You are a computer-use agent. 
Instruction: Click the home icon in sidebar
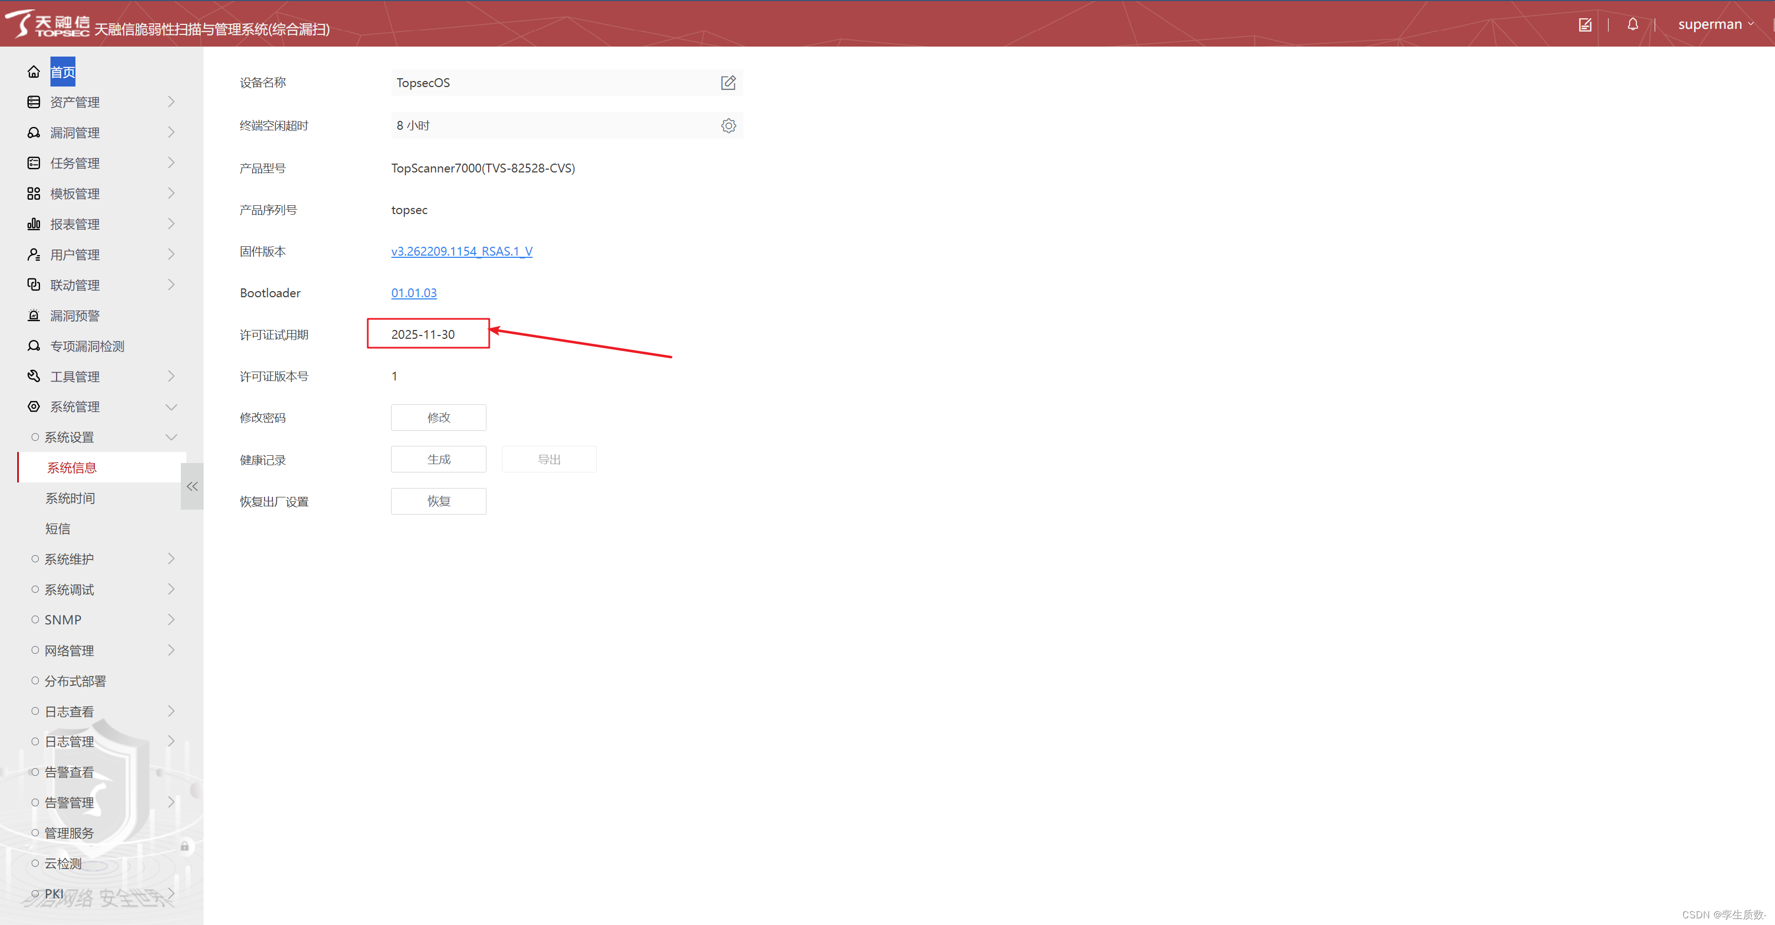pyautogui.click(x=34, y=72)
